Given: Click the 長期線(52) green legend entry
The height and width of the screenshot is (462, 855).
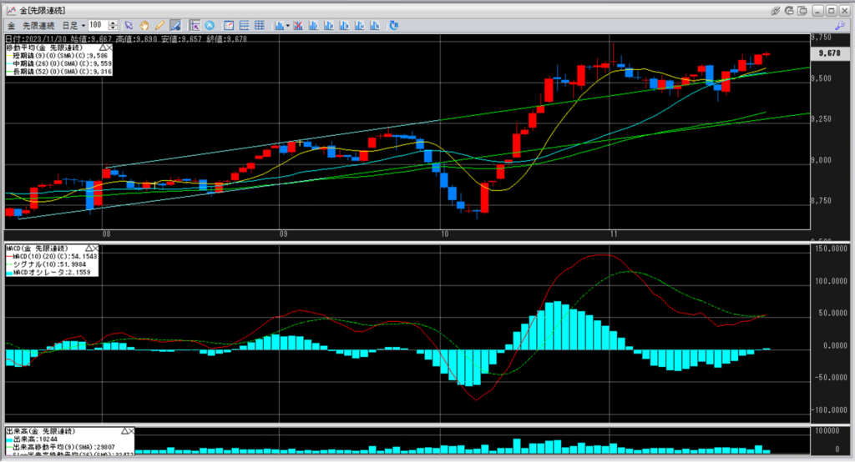Looking at the screenshot, I should (59, 72).
